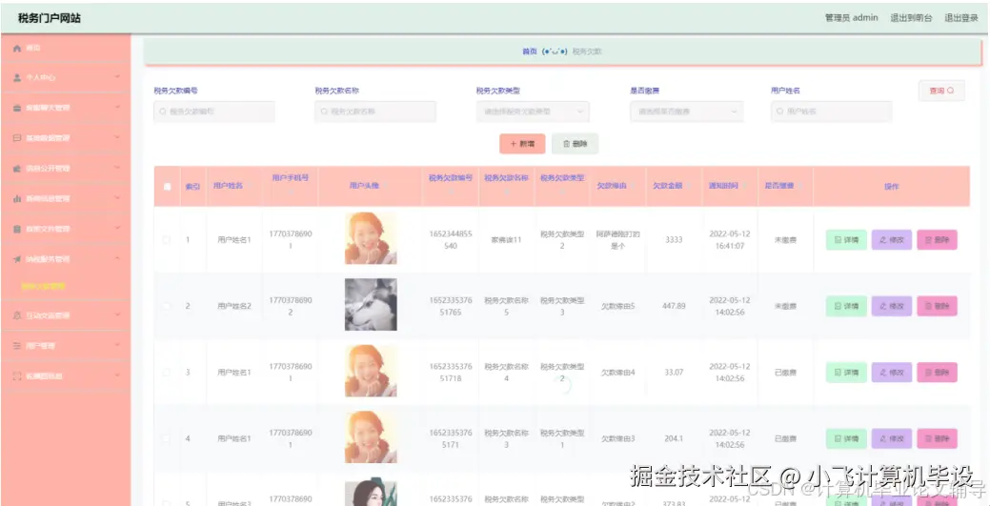The height and width of the screenshot is (506, 990).
Task: Sort the table by 欠款金额 column arrows
Action: (x=690, y=187)
